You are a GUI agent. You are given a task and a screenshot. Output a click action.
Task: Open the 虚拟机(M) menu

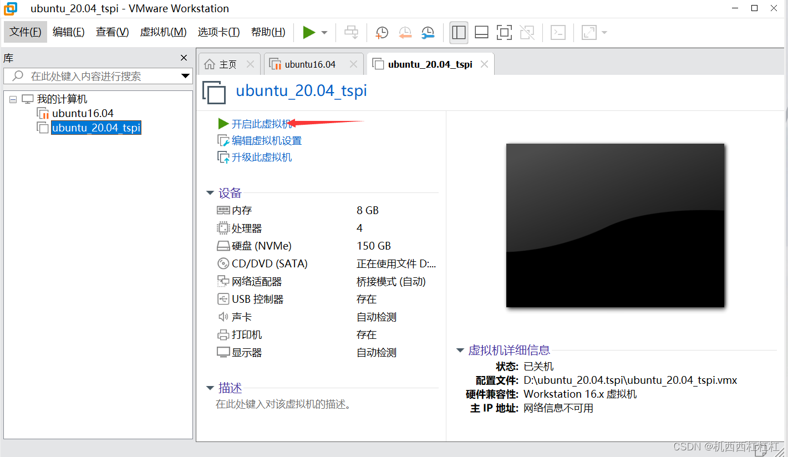pos(163,32)
